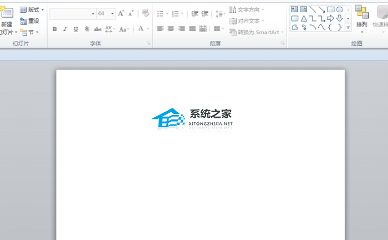388x240 pixels.
Task: Click the New Slide (新建幻灯片) icon
Action: pyautogui.click(x=7, y=13)
